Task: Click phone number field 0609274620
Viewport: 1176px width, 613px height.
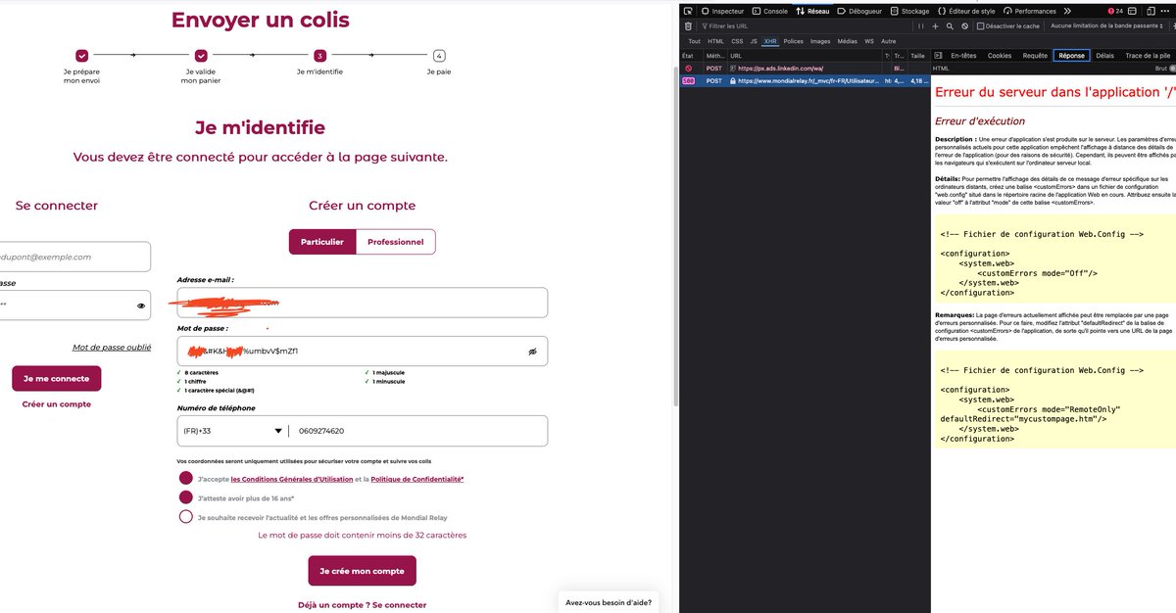Action: (x=417, y=431)
